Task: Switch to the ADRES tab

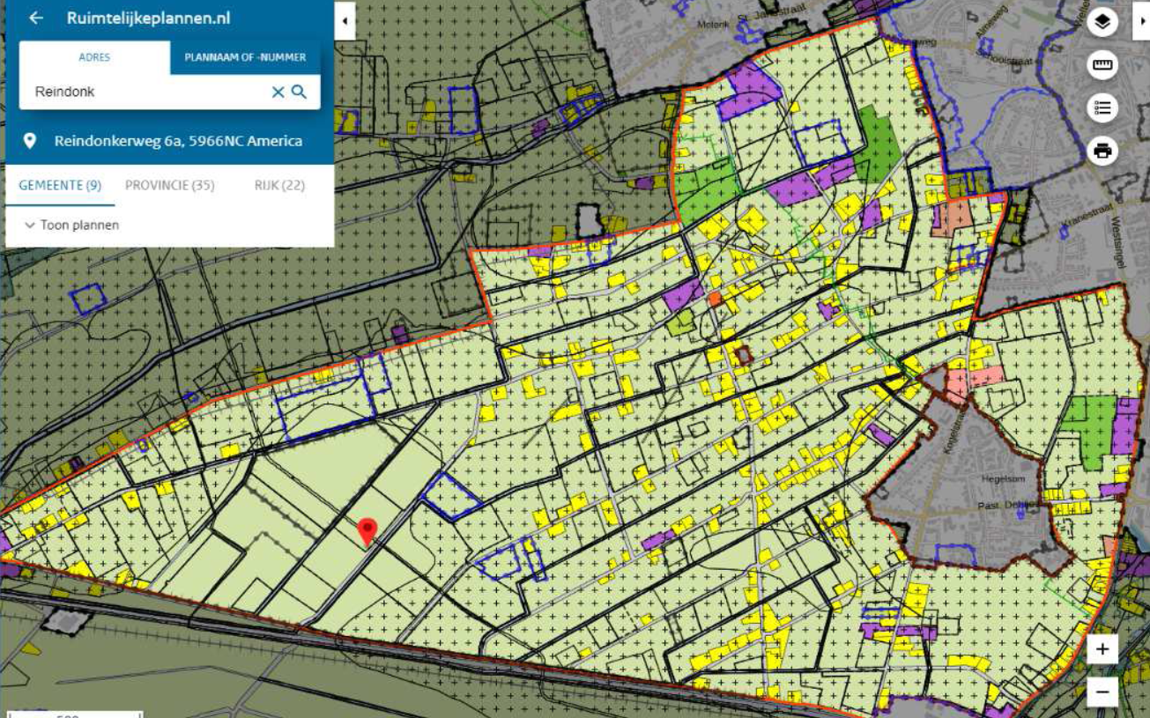Action: [x=94, y=57]
